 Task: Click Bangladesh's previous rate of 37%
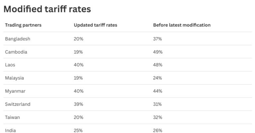pos(157,39)
